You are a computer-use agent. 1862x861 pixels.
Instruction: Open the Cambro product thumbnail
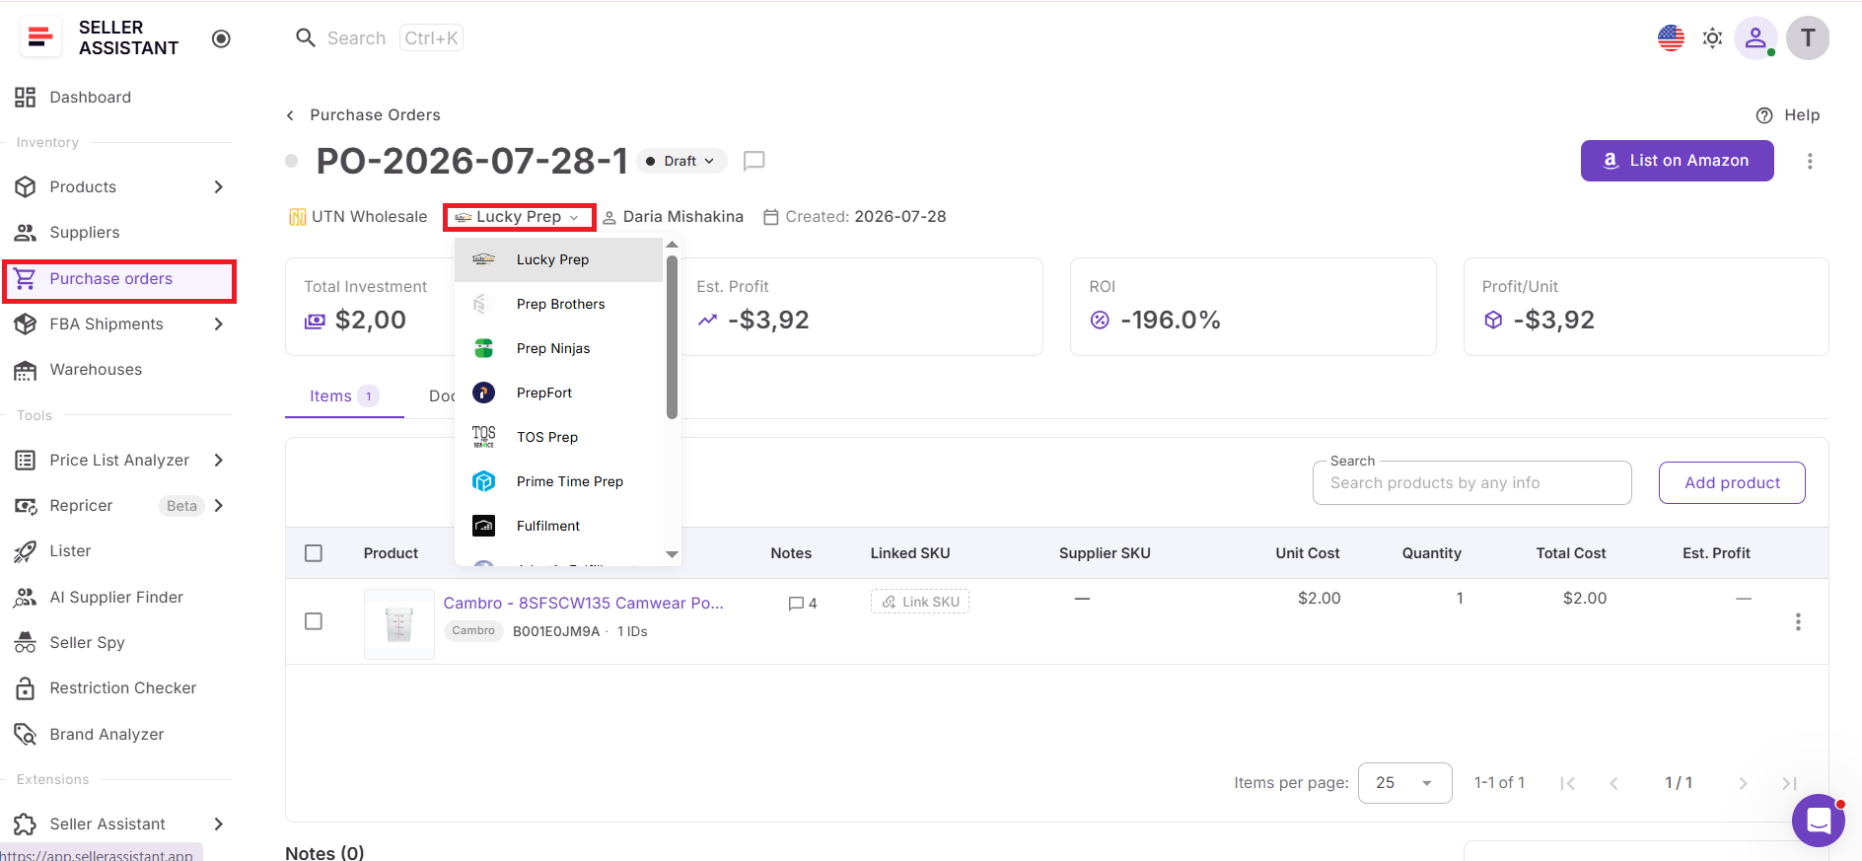coord(399,623)
